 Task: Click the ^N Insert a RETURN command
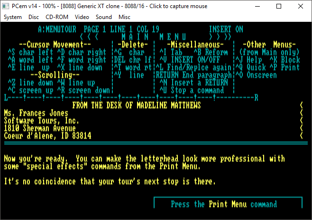[193, 83]
